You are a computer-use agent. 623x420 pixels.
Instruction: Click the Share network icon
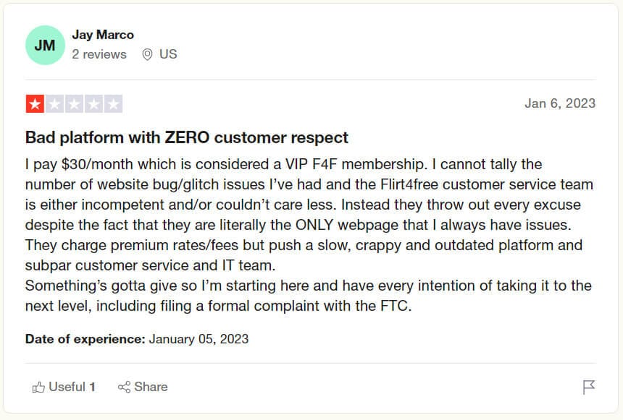coord(124,387)
